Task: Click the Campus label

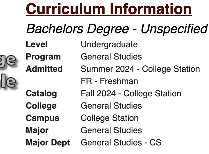Action: coord(42,118)
